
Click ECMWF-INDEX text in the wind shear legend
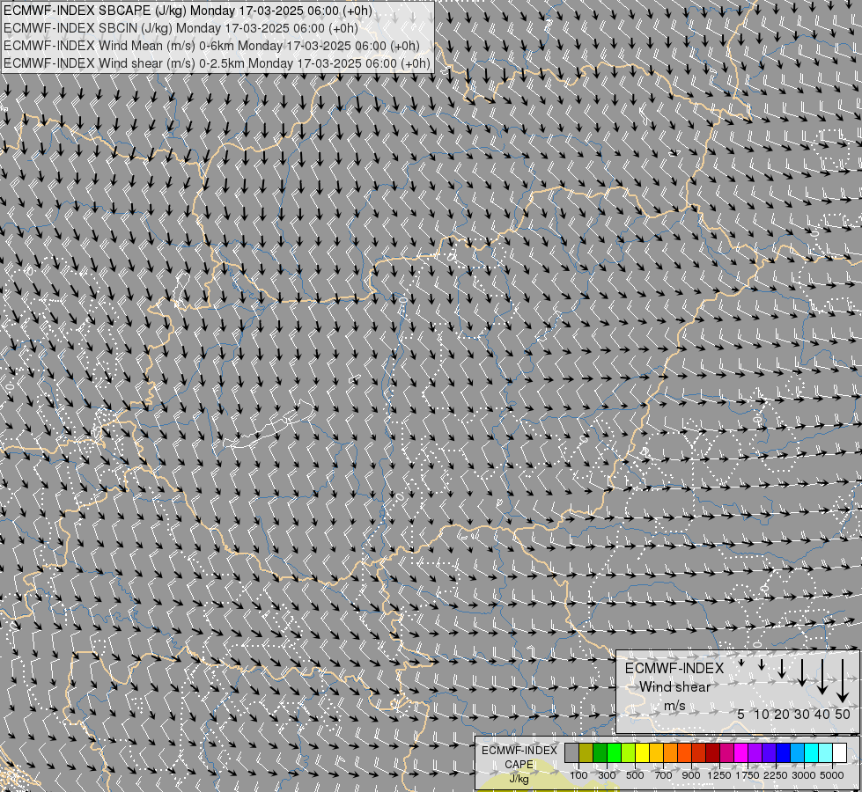(x=674, y=668)
